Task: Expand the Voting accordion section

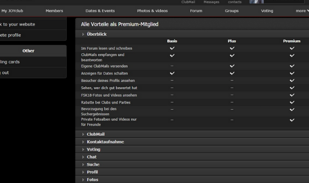Action: coord(192,149)
